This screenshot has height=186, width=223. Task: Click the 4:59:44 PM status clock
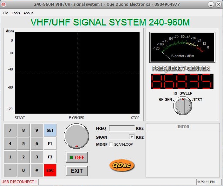pos(206,182)
